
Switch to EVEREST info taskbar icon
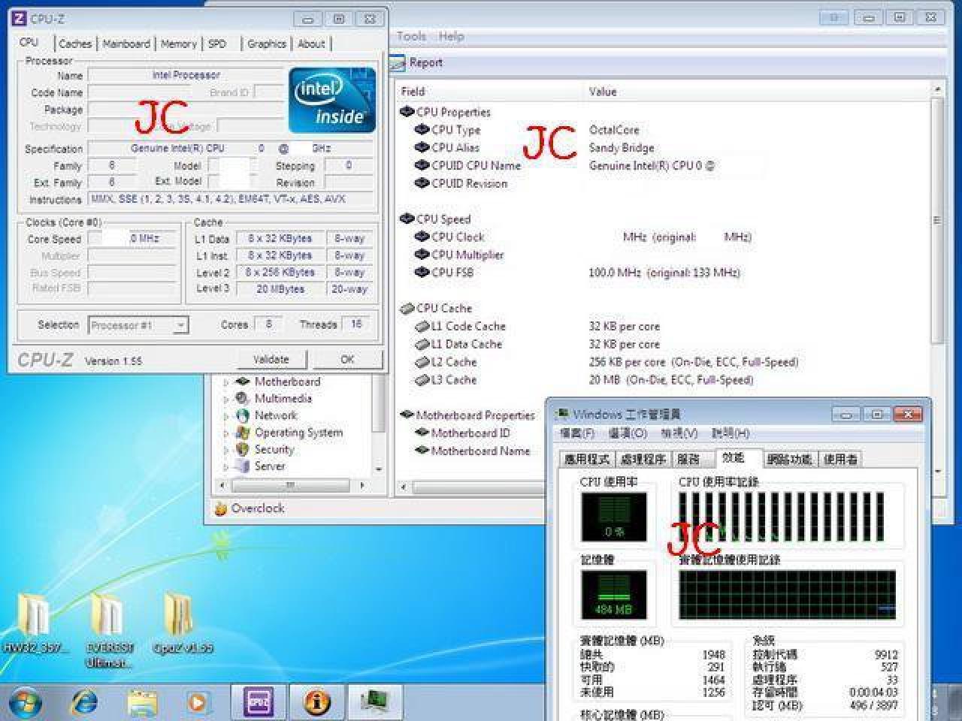coord(316,703)
